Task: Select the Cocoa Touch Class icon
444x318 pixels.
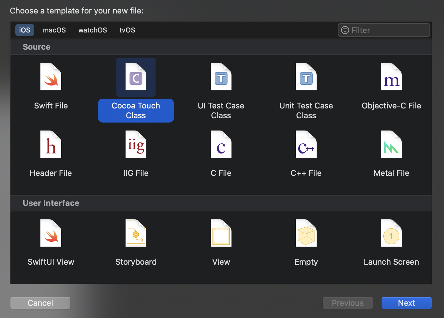Action: coord(136,77)
